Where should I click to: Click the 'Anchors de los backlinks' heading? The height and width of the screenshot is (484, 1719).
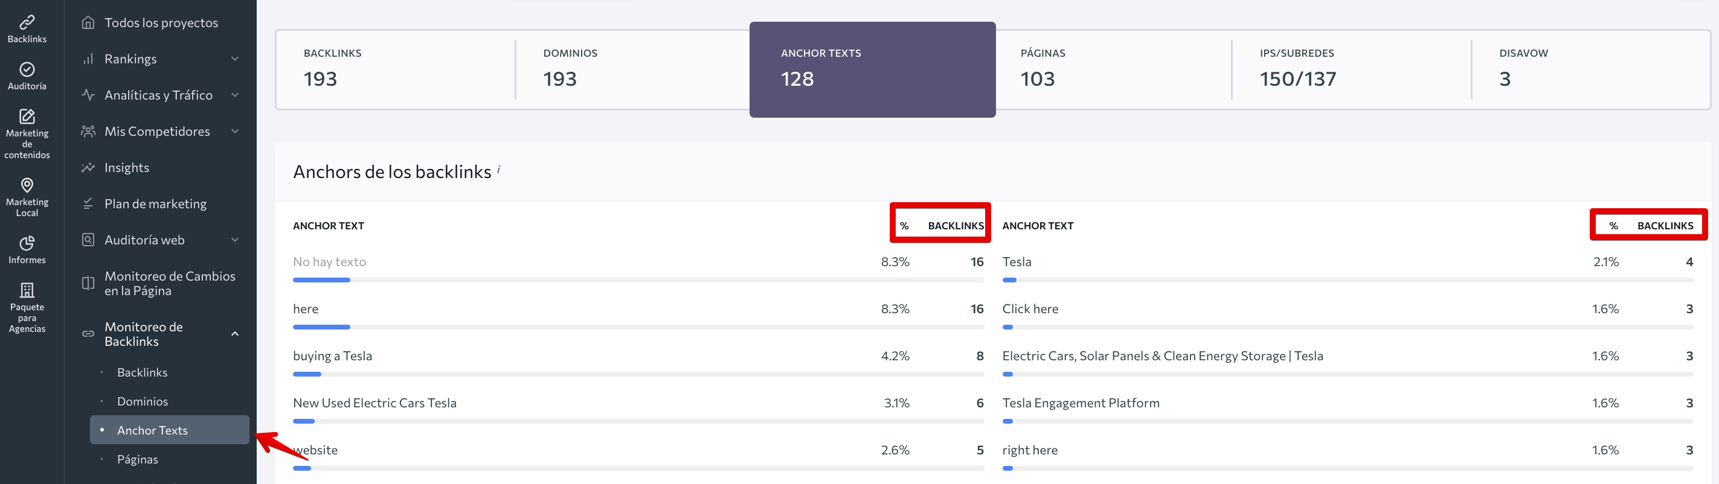pyautogui.click(x=392, y=172)
